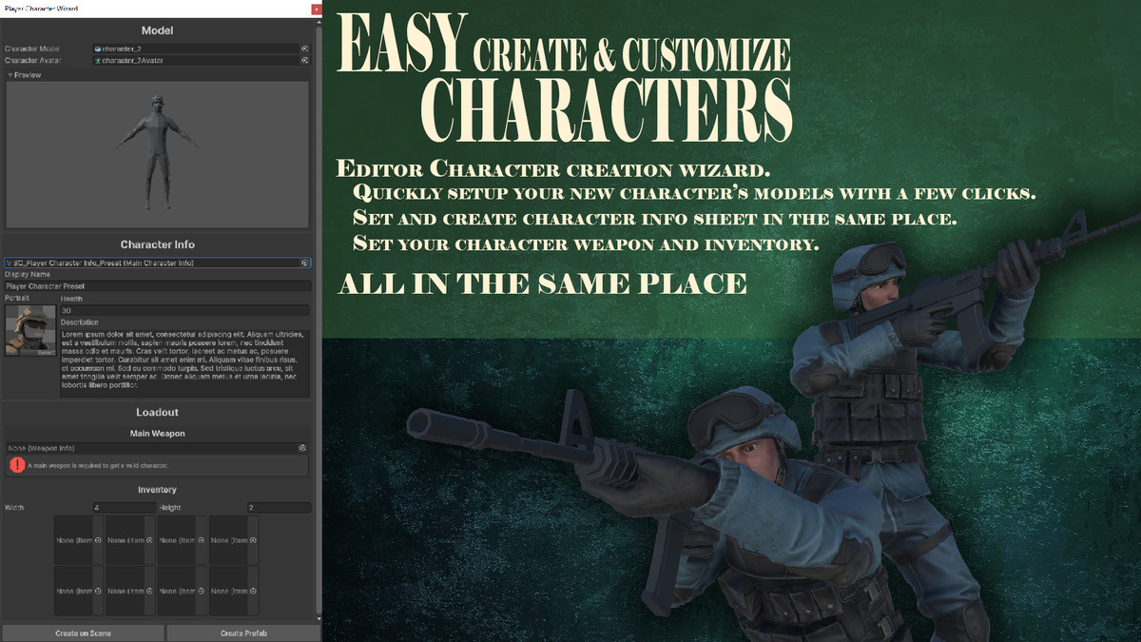Click the Health value field
1141x642 pixels.
184,310
